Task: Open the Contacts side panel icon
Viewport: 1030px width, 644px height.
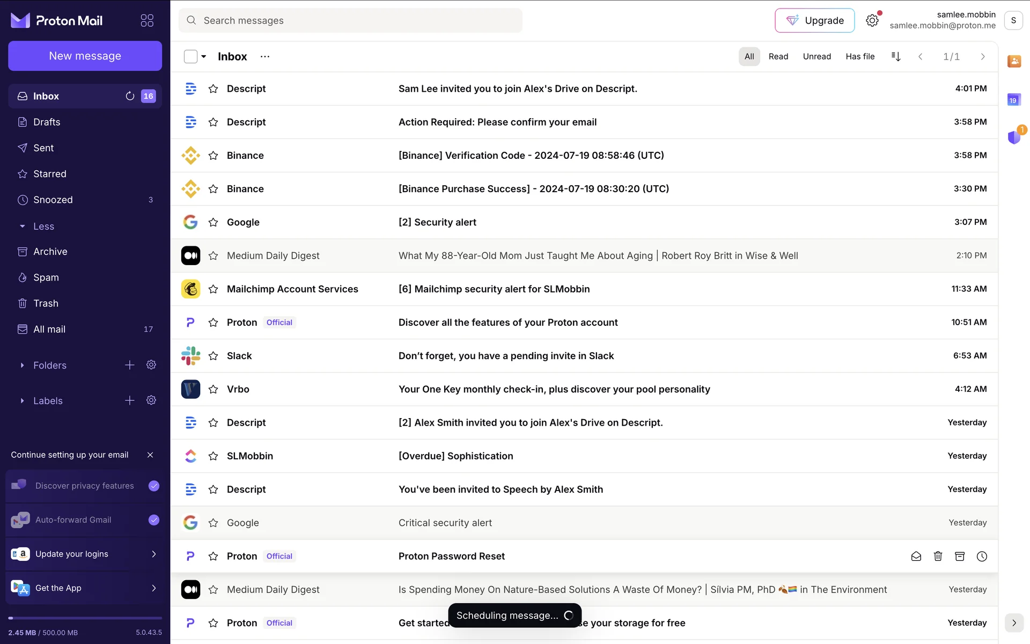Action: point(1014,61)
